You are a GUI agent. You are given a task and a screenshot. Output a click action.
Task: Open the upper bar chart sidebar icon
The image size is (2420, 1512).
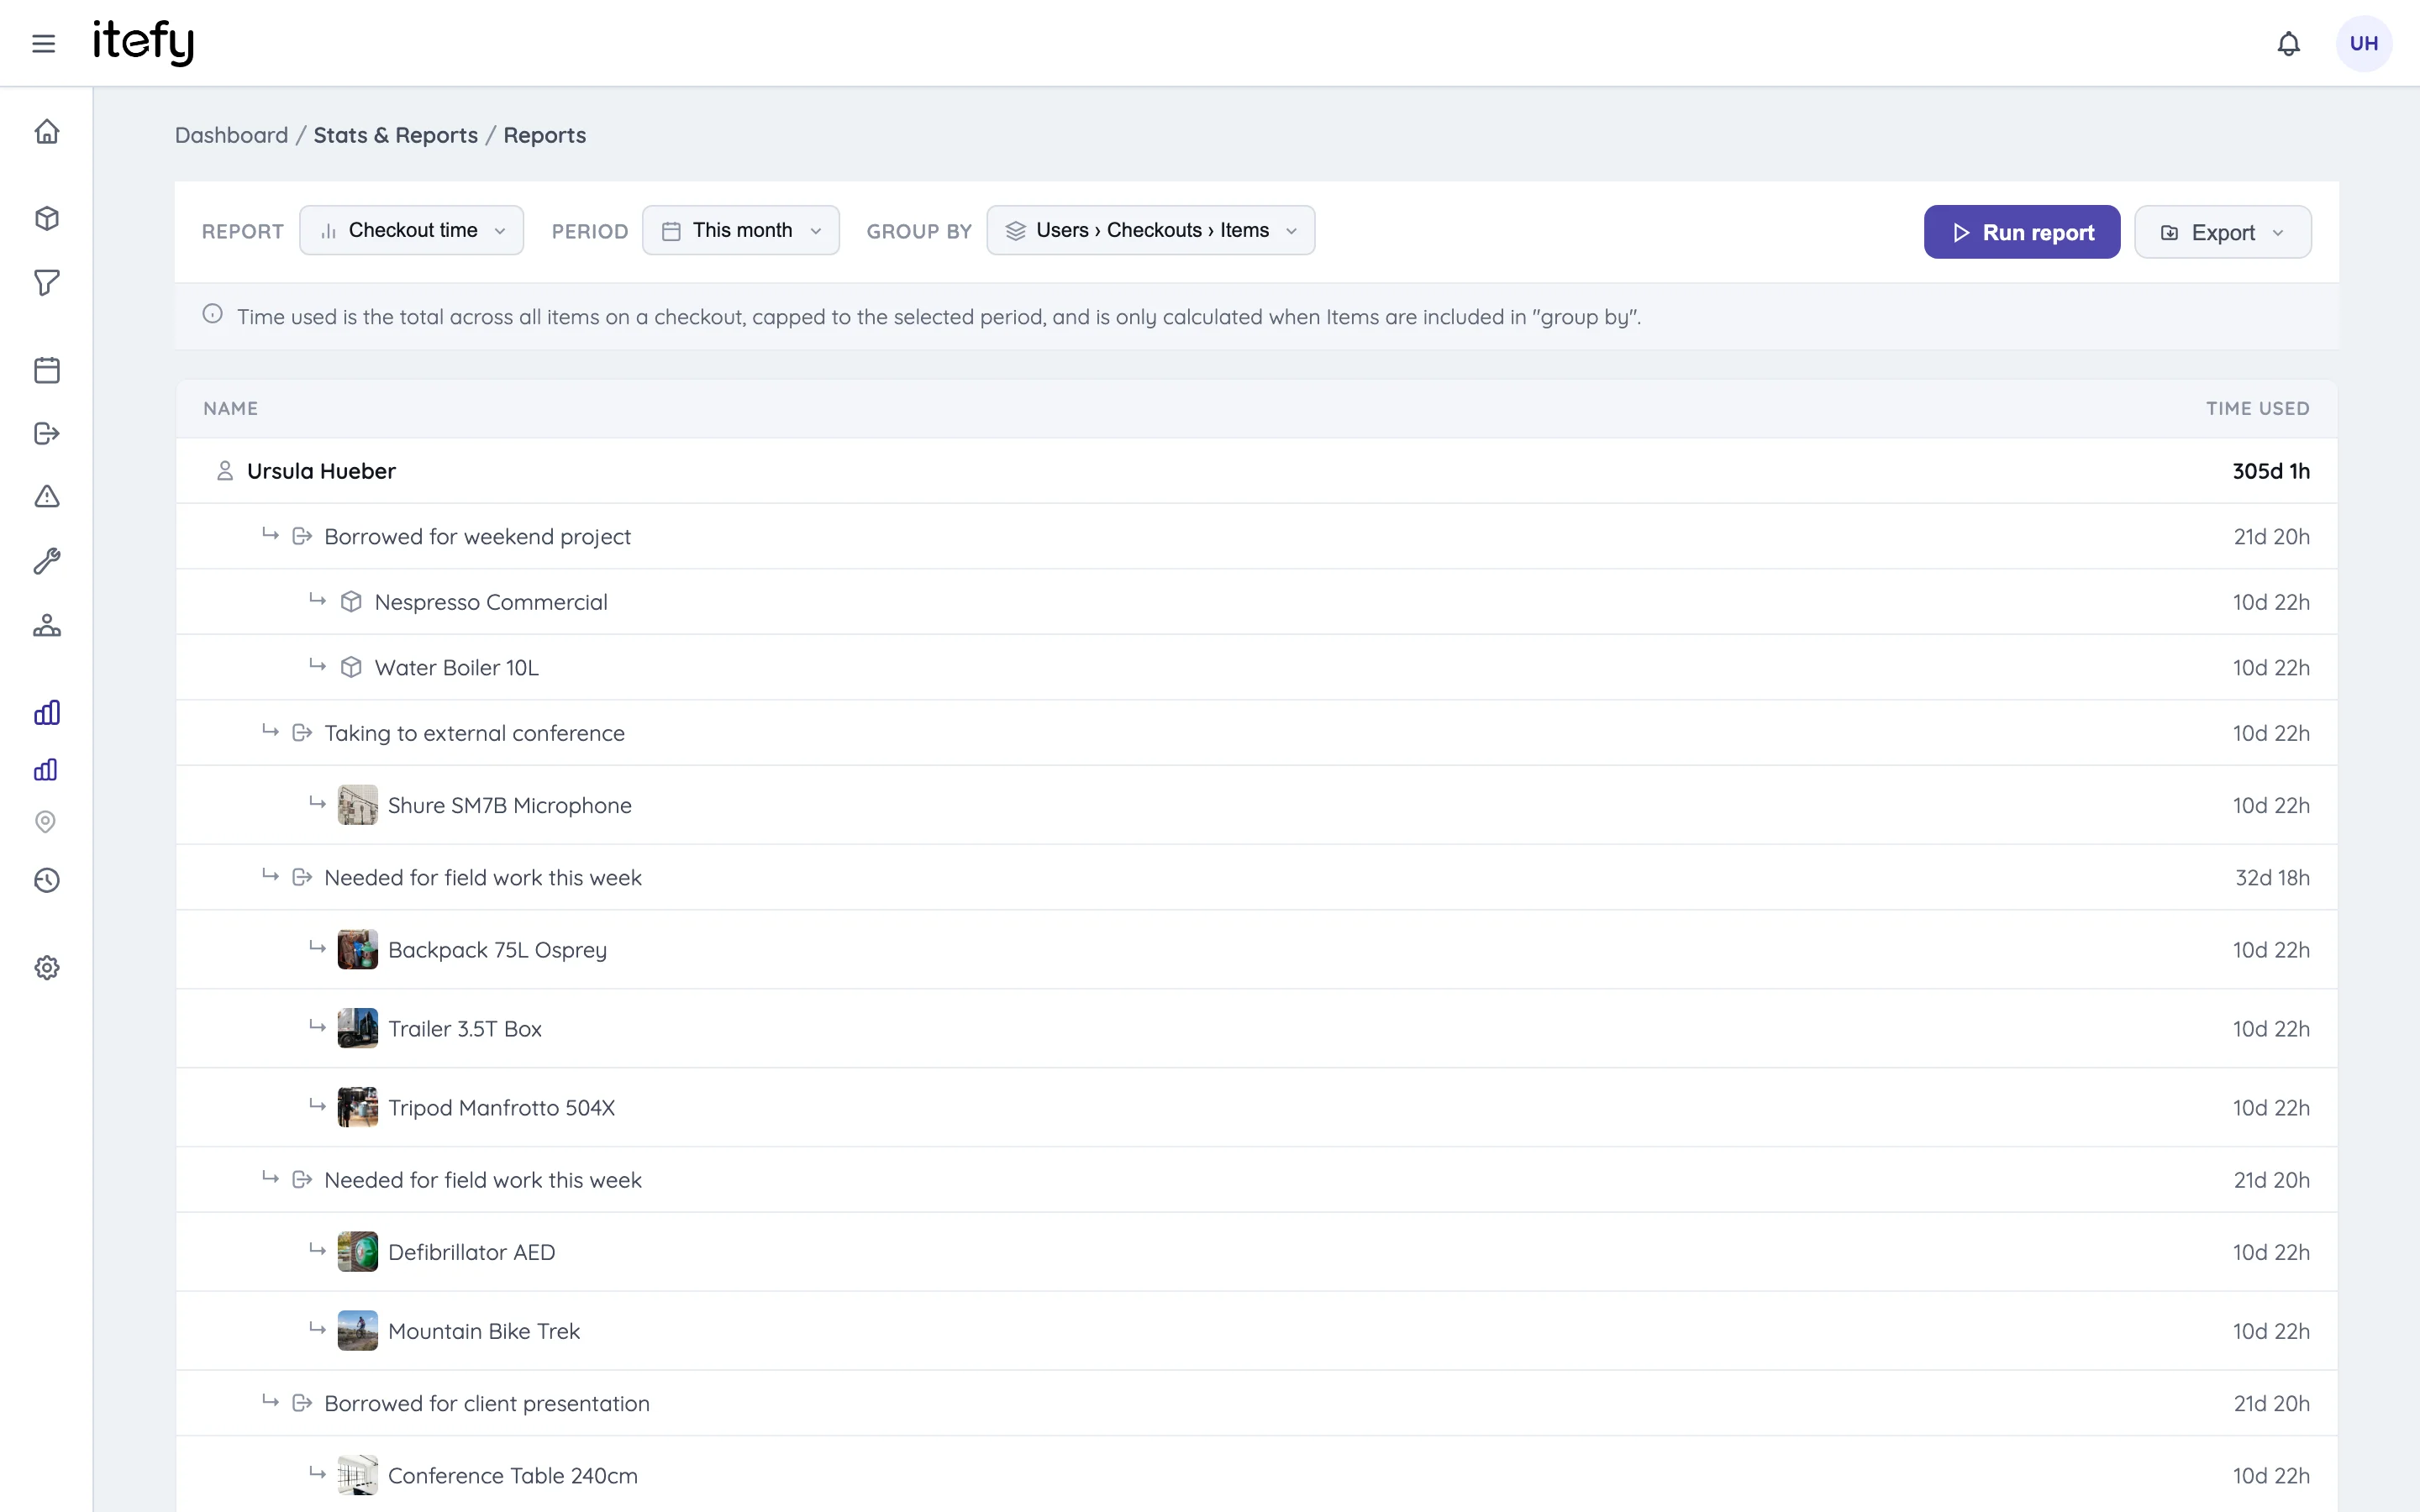pyautogui.click(x=47, y=712)
